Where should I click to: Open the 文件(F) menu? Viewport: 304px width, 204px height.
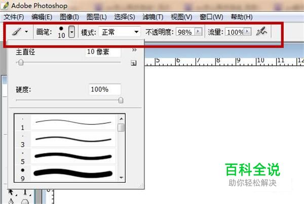[x=14, y=17]
